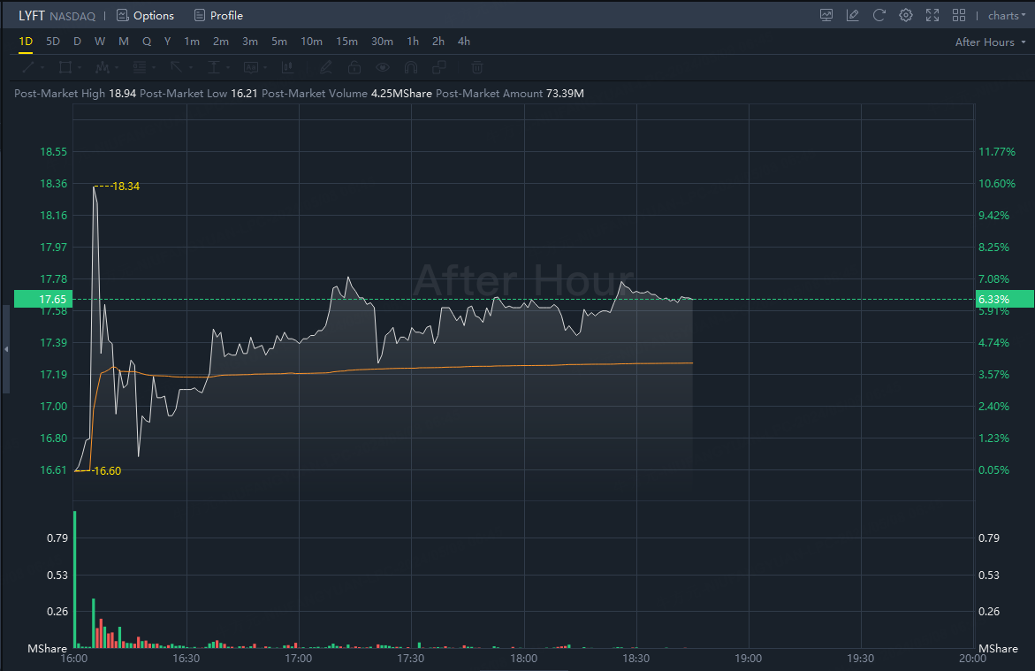Image resolution: width=1035 pixels, height=671 pixels.
Task: Select the price range measure tool
Action: tap(213, 67)
